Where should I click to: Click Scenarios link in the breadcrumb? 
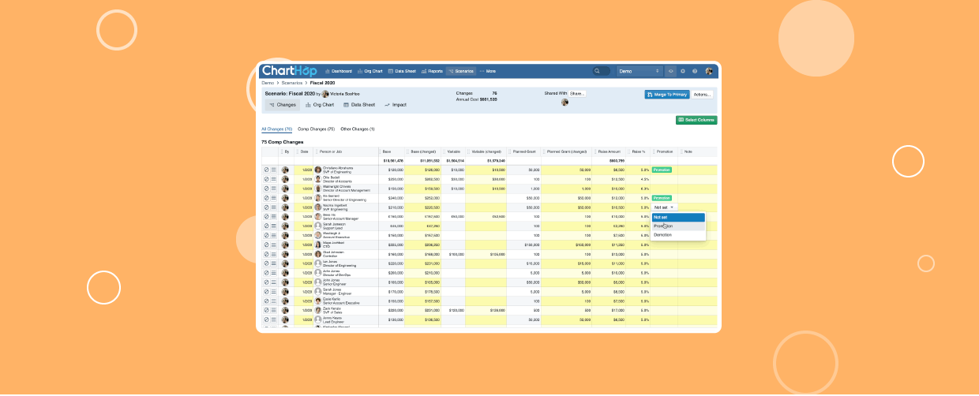click(292, 83)
